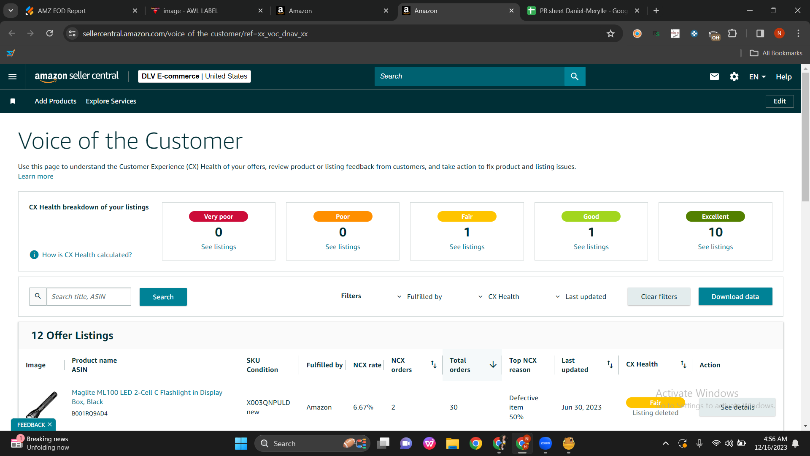Click the Learn more link
Image resolution: width=810 pixels, height=456 pixels.
(x=35, y=176)
